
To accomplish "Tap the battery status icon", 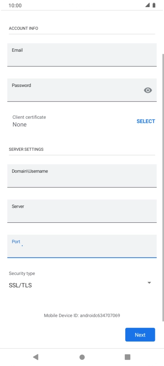I will pos(154,5).
